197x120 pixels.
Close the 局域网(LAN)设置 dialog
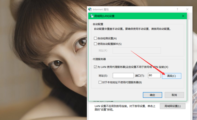coord(183,16)
